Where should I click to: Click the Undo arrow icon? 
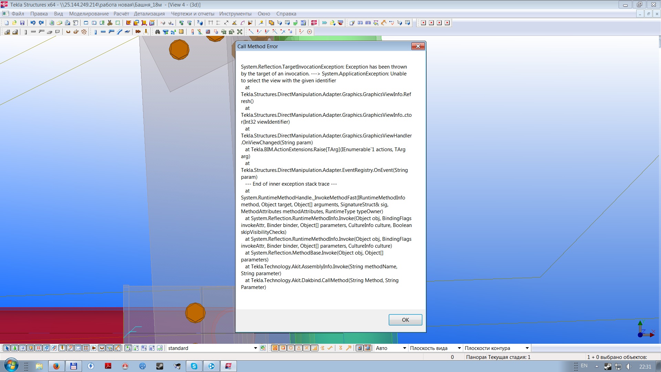click(33, 23)
